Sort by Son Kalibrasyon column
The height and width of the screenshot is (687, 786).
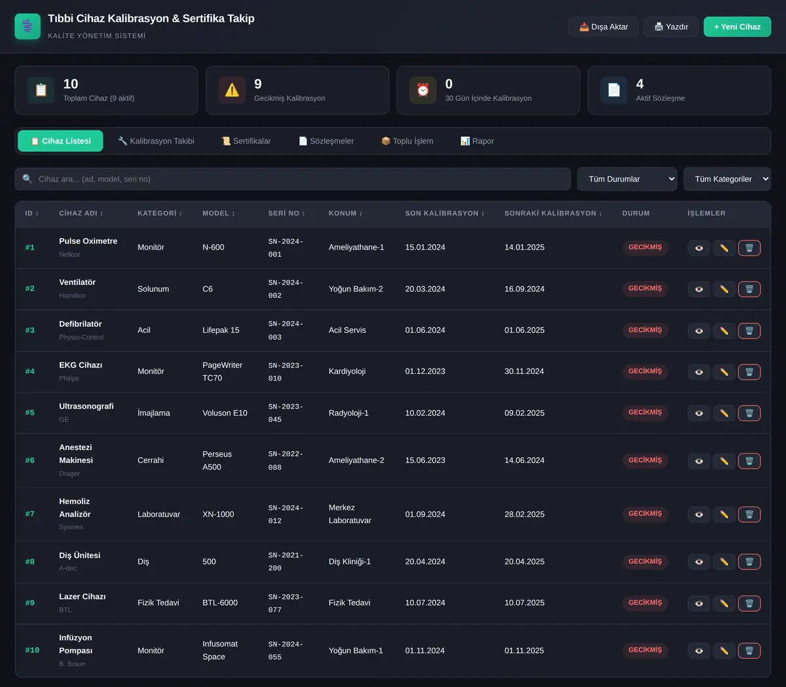445,214
